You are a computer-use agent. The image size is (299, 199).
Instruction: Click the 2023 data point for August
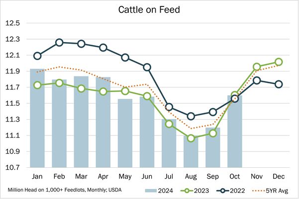click(x=191, y=138)
